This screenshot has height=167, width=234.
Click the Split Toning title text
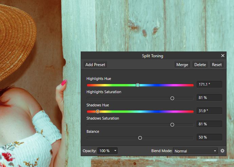pos(153,56)
